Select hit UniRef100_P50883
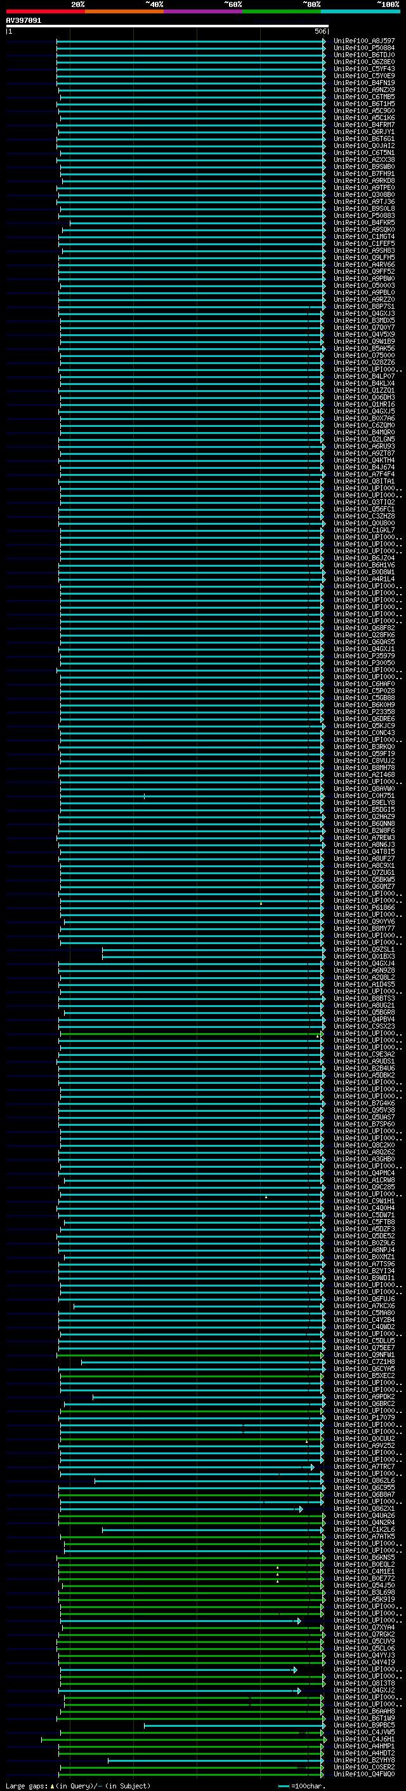 tap(363, 215)
